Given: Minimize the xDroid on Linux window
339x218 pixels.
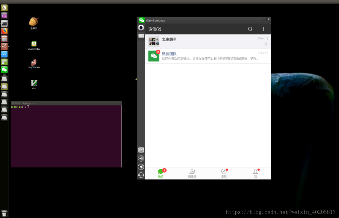Looking at the screenshot, I should click(x=264, y=19).
